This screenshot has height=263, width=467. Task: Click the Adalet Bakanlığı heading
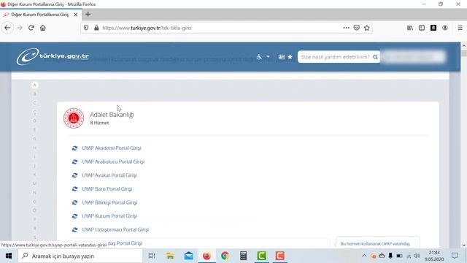pyautogui.click(x=112, y=115)
